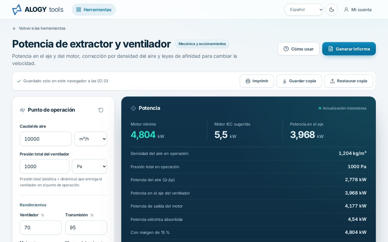388x242 pixels.
Task: Click Potencia de salida del motor 4,177 kW
Action: pos(356,206)
